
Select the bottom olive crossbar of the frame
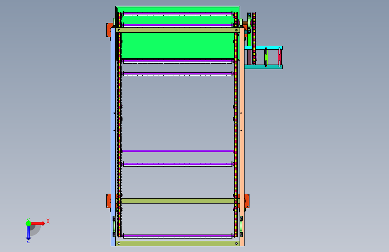178,243
